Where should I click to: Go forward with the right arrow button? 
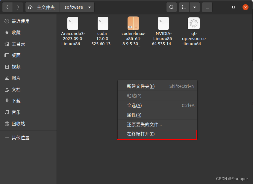tap(18, 7)
